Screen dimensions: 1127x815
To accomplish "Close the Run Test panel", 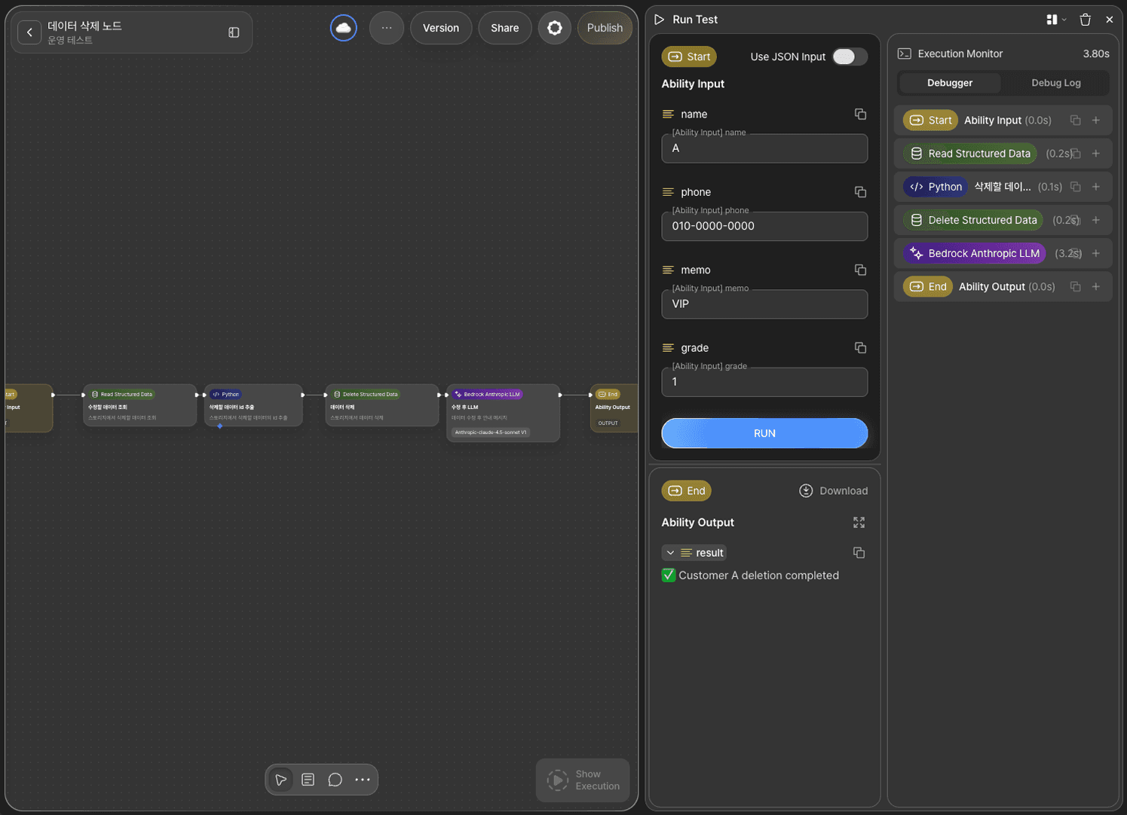I will [1110, 20].
